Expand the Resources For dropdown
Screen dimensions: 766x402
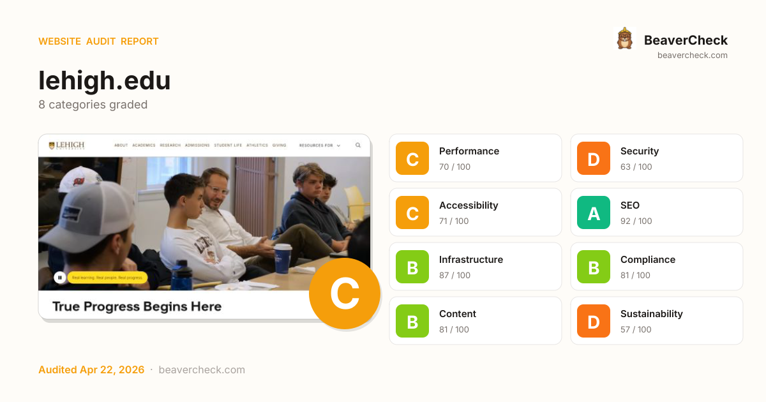pos(320,145)
